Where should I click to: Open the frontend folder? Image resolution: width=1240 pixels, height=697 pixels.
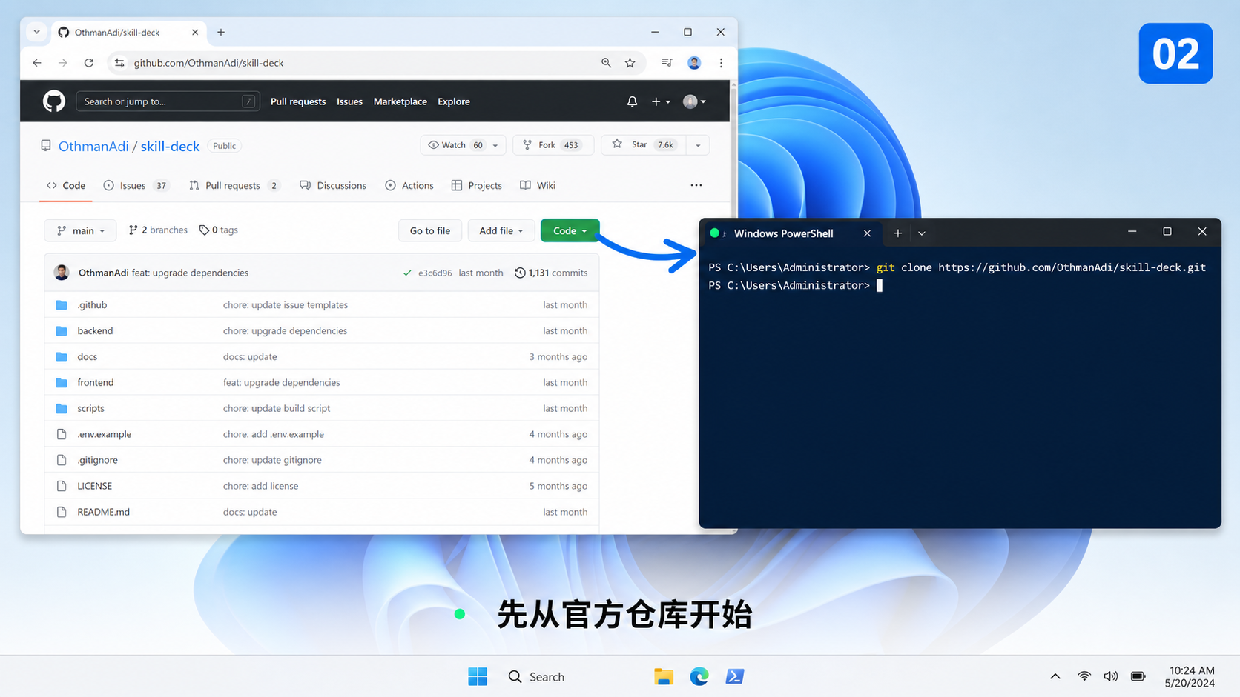(x=96, y=382)
